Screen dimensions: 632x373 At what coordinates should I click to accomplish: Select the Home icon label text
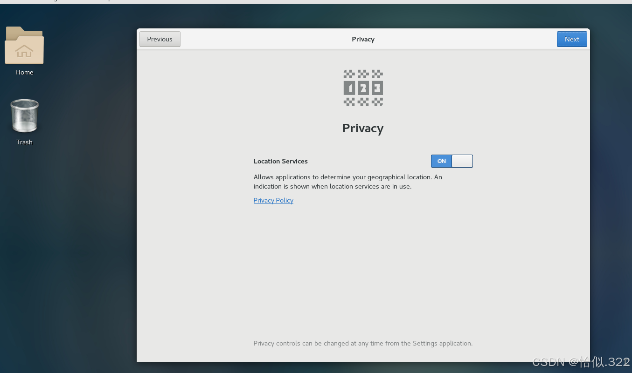[x=24, y=72]
